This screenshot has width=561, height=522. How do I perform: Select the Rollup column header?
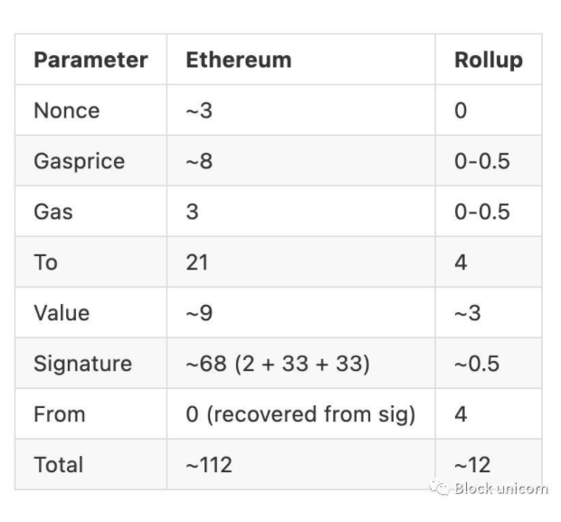click(x=489, y=61)
